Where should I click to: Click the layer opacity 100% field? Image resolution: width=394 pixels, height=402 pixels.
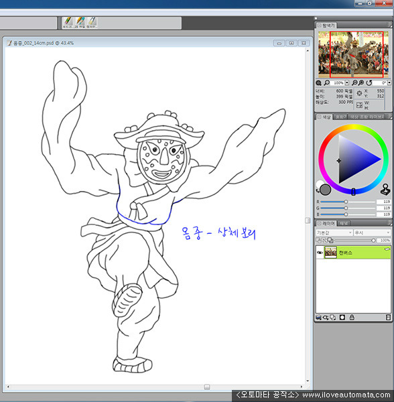point(384,241)
